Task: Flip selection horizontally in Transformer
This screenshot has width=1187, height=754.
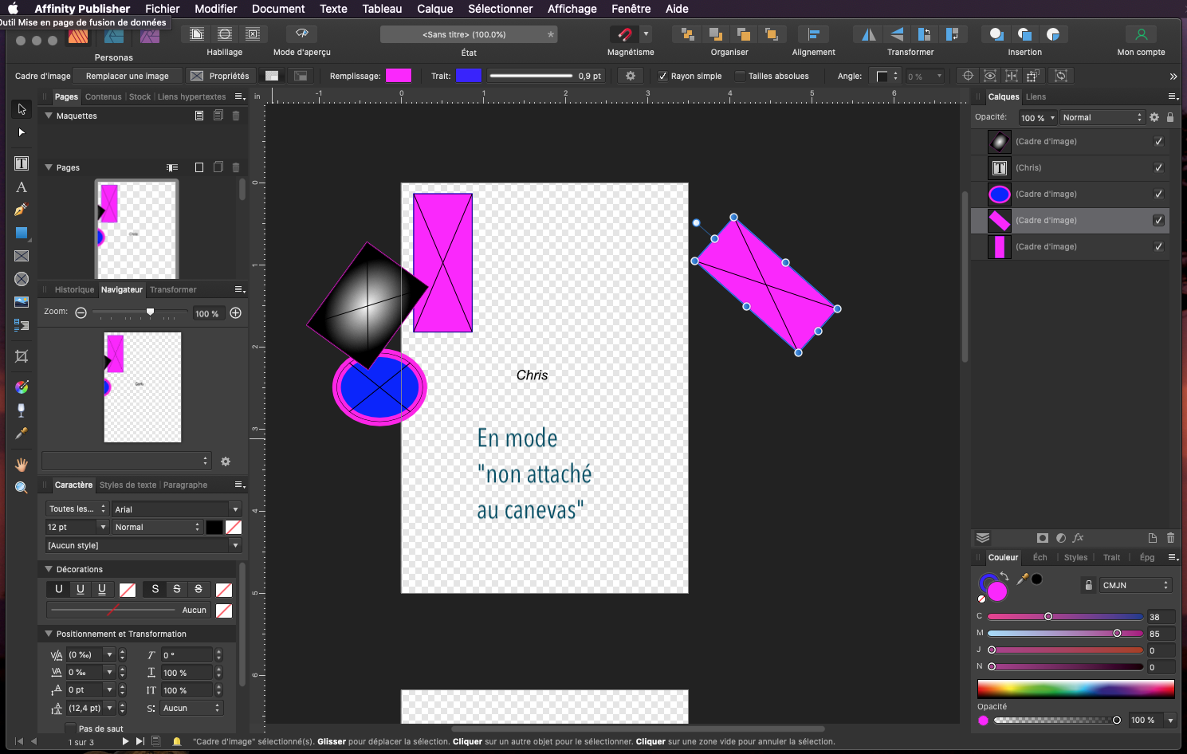Action: point(868,34)
